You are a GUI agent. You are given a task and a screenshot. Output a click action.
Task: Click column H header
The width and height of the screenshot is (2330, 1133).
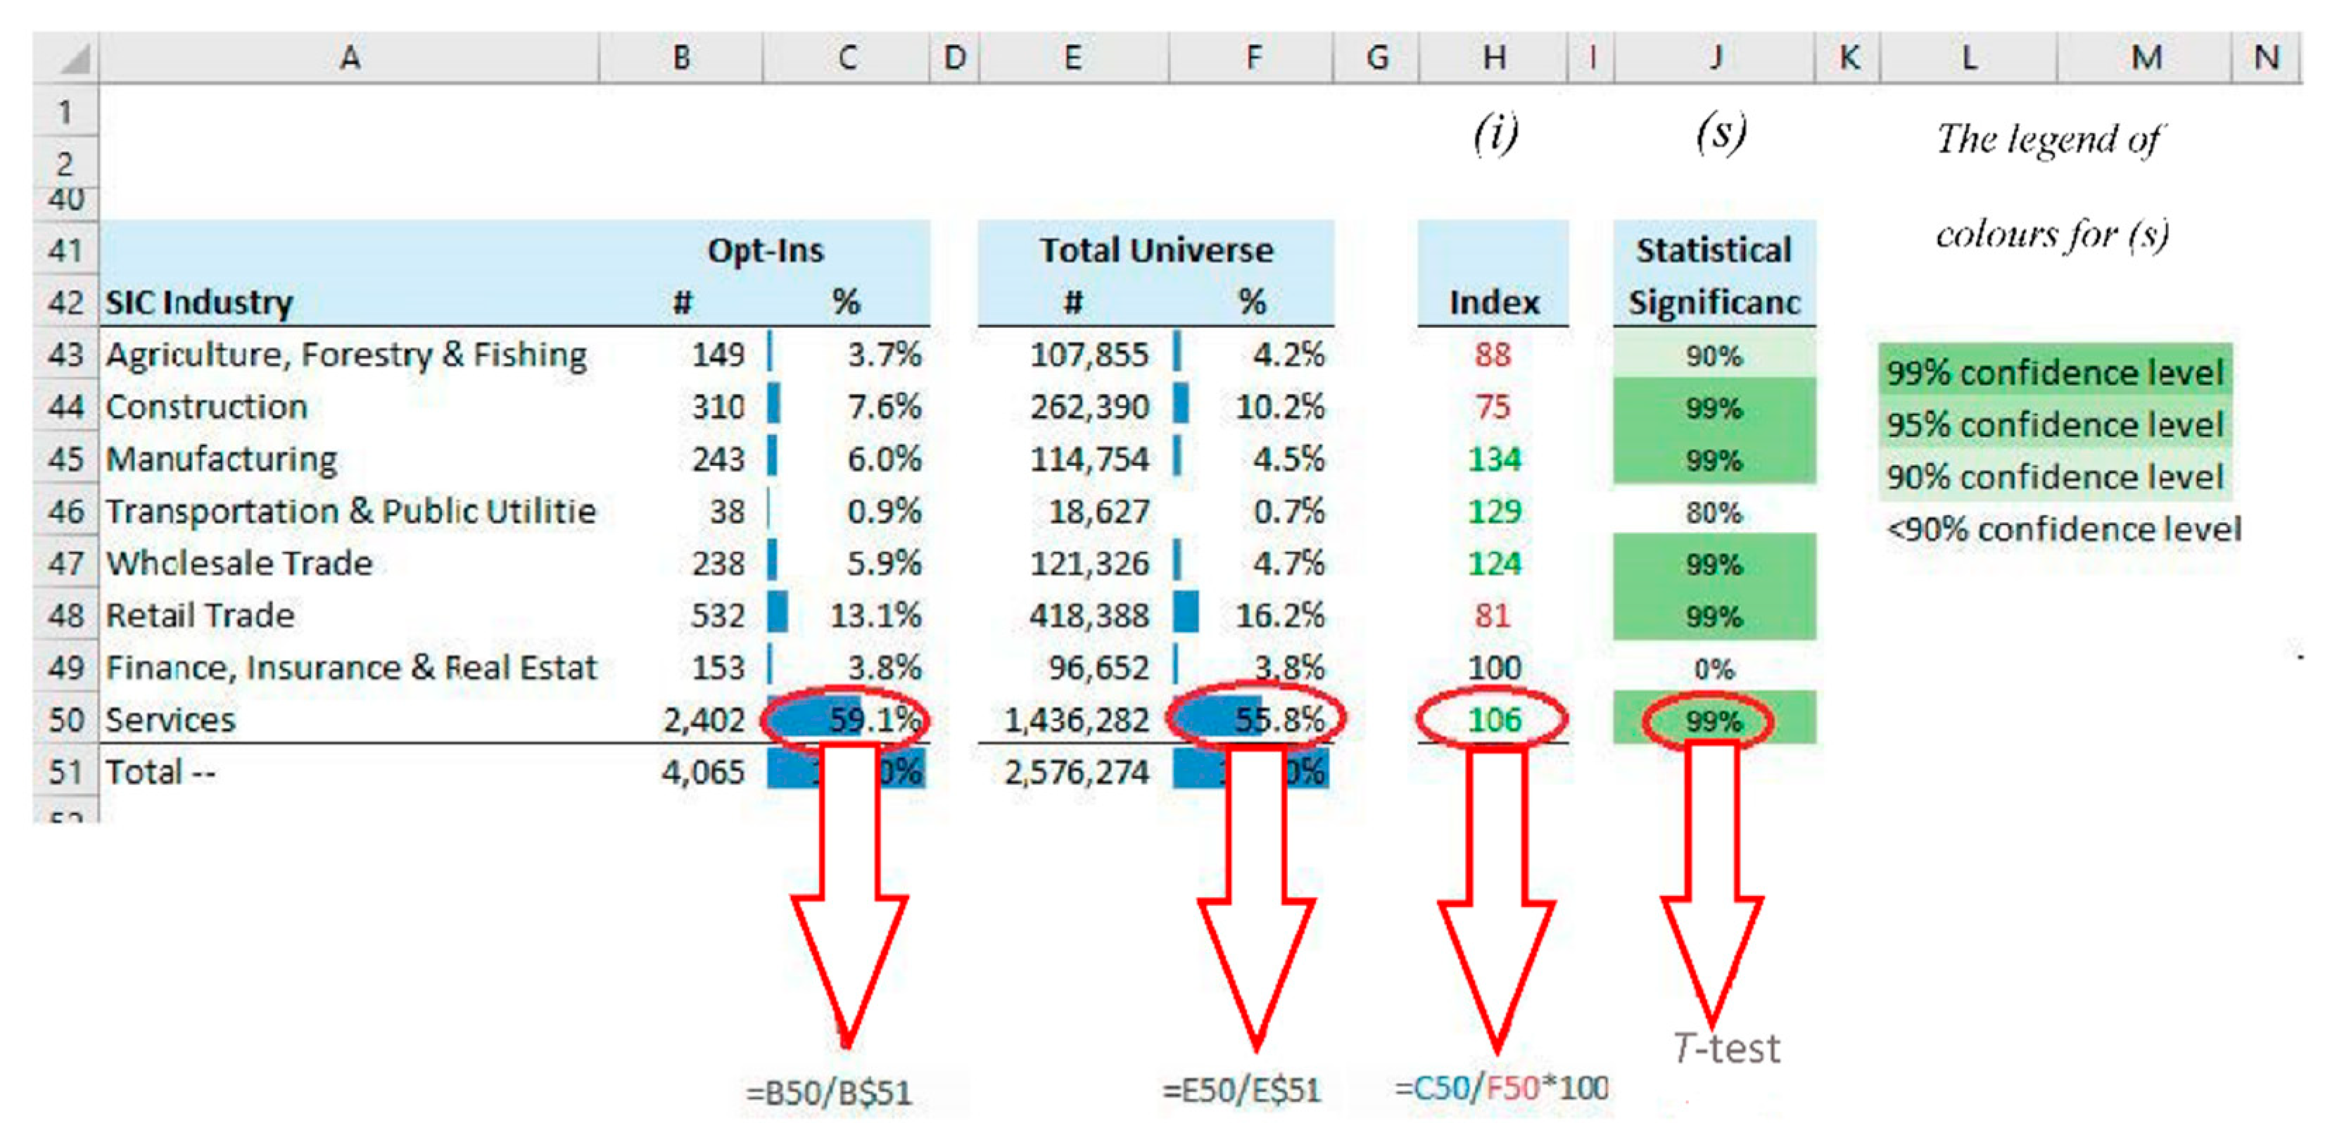[x=1493, y=58]
